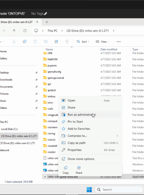The image size is (144, 195).
Task: Select Open in context menu
Action: pos(90,100)
